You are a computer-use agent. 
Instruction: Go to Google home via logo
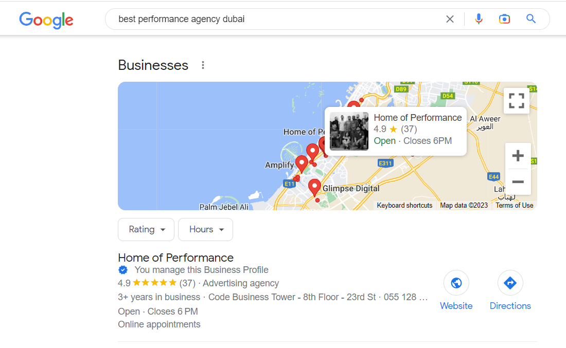point(46,20)
